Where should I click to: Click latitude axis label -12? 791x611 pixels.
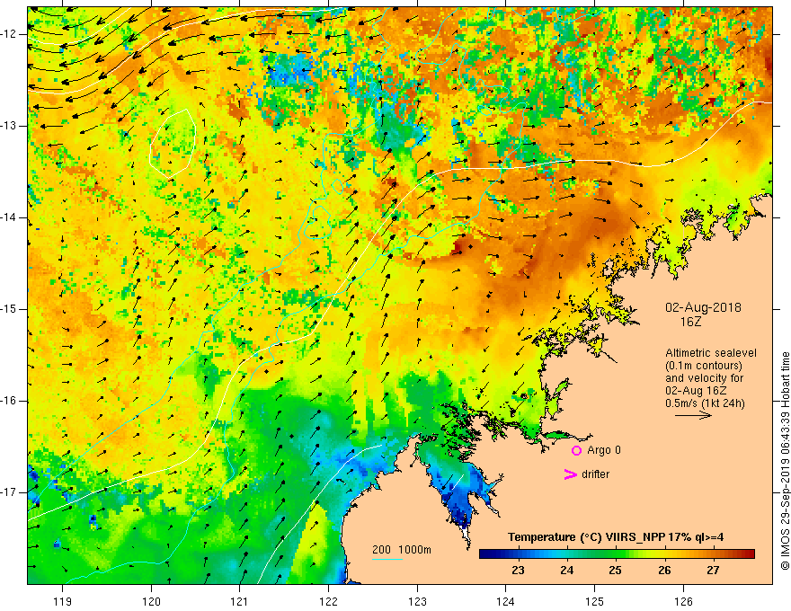point(12,34)
